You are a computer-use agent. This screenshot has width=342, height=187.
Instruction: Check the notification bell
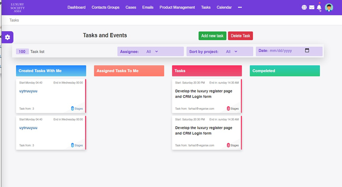[x=319, y=8]
